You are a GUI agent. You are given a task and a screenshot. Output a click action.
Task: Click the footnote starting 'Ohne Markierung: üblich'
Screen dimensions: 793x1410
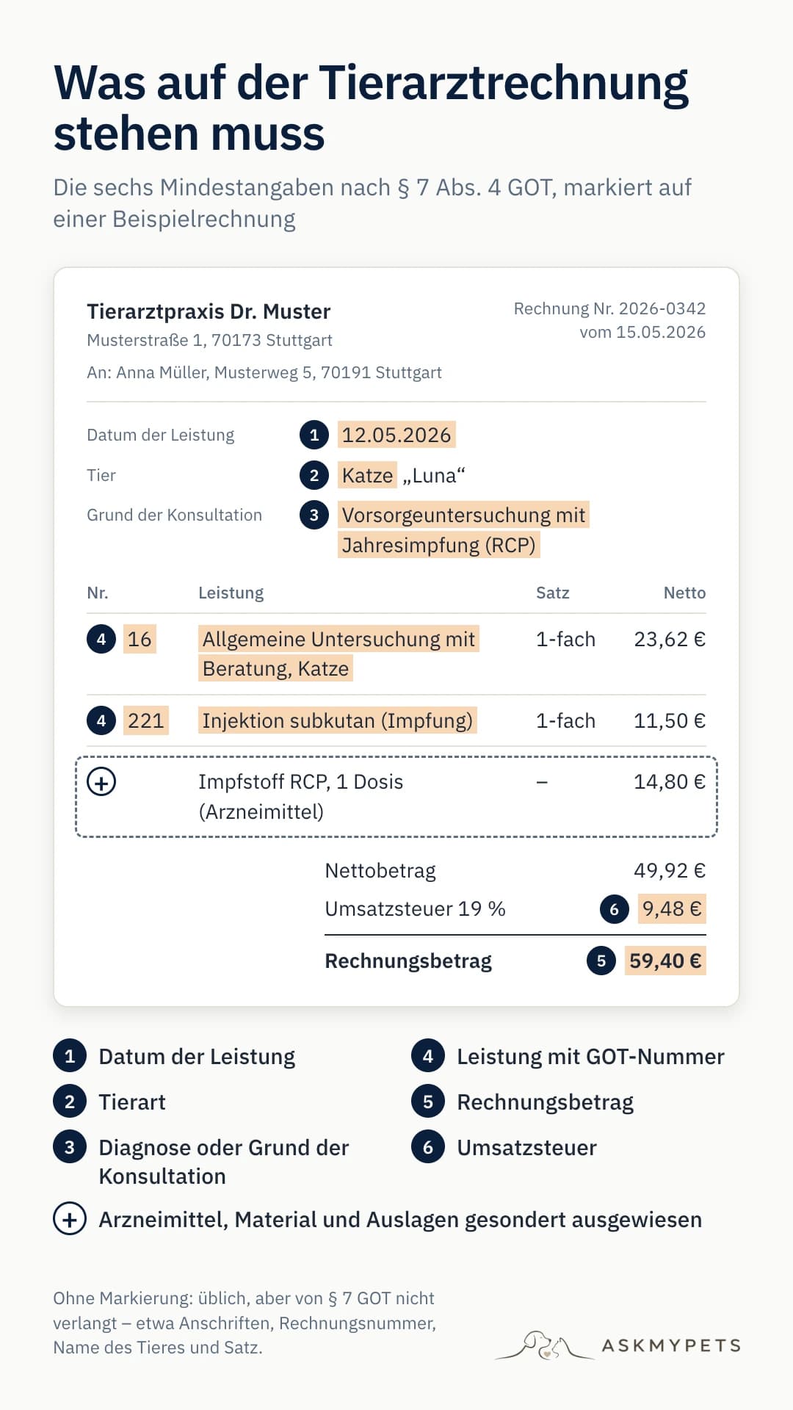(245, 1323)
